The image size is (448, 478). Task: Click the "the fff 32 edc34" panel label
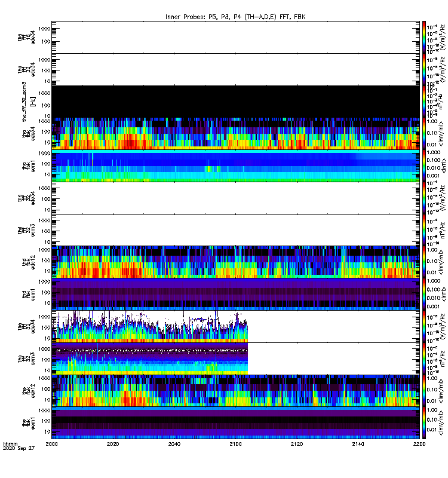pyautogui.click(x=26, y=327)
